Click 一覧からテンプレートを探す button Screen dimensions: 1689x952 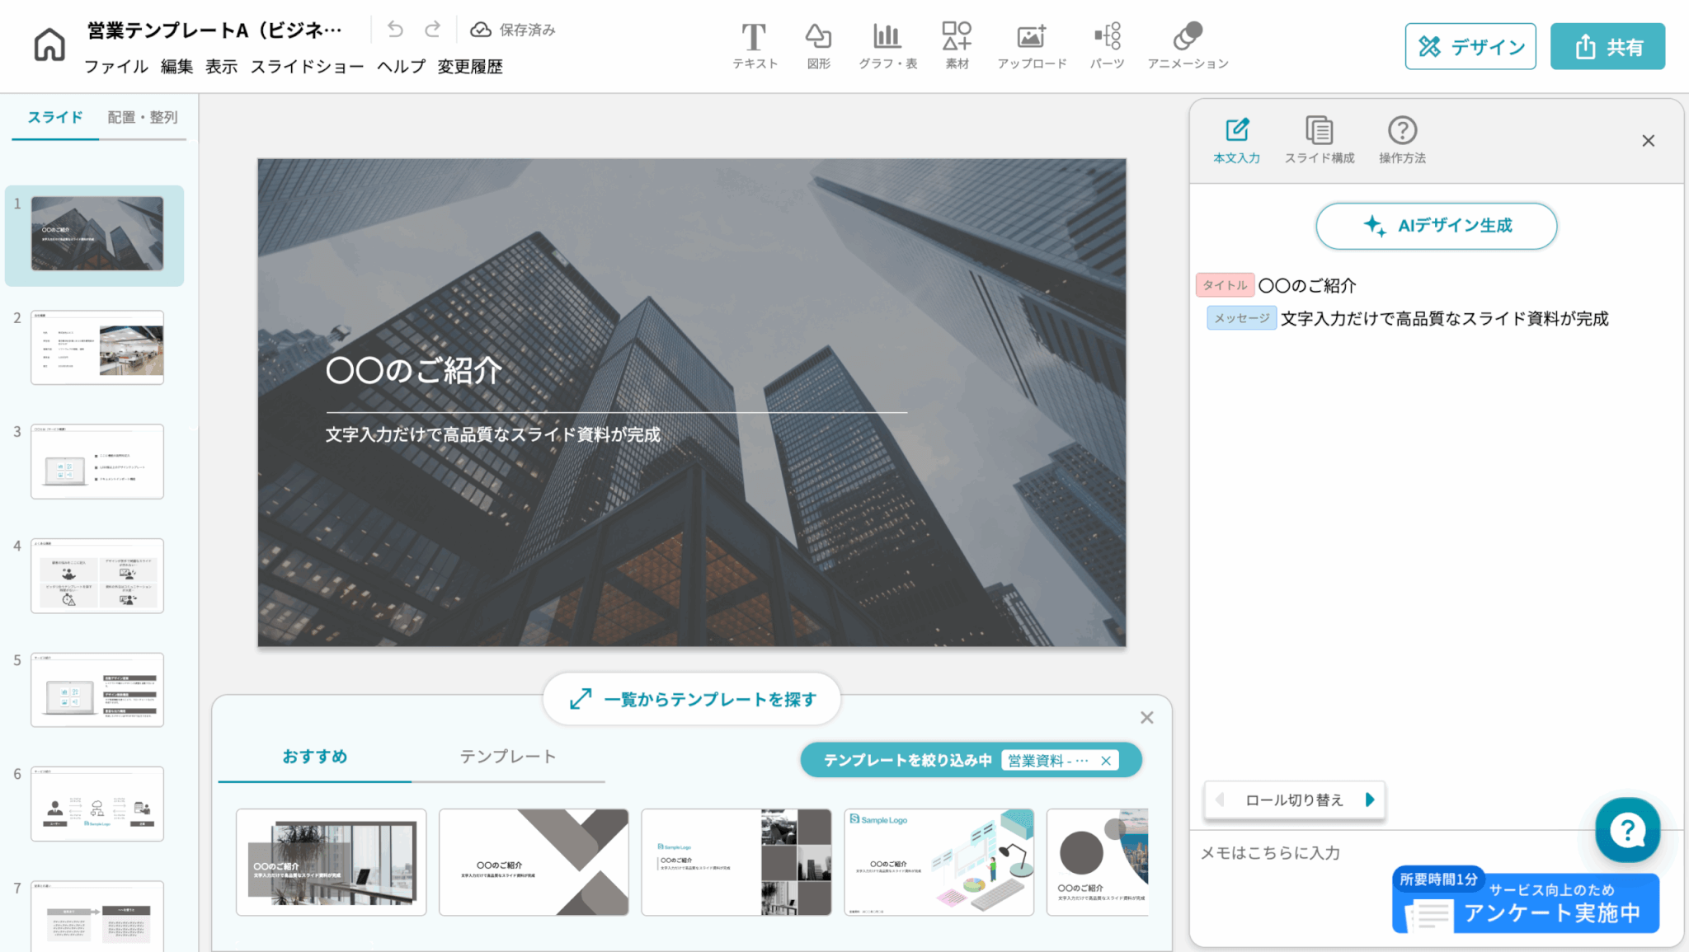pyautogui.click(x=691, y=699)
